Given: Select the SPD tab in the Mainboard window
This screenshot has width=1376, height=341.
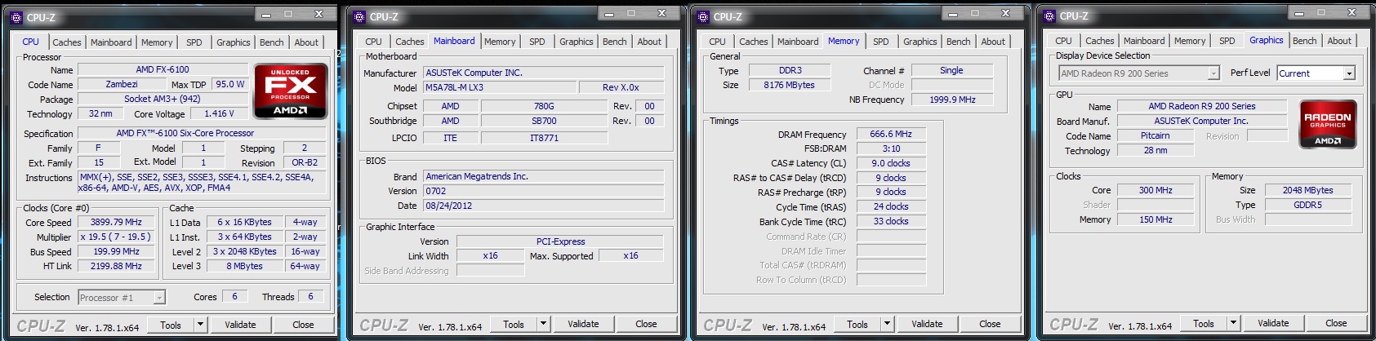Looking at the screenshot, I should click(x=537, y=42).
